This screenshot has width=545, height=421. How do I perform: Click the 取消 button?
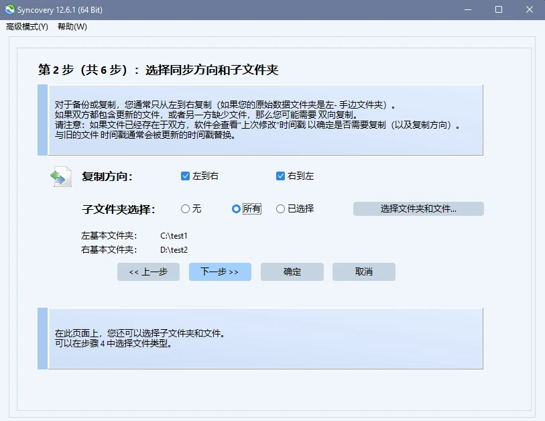tap(363, 272)
